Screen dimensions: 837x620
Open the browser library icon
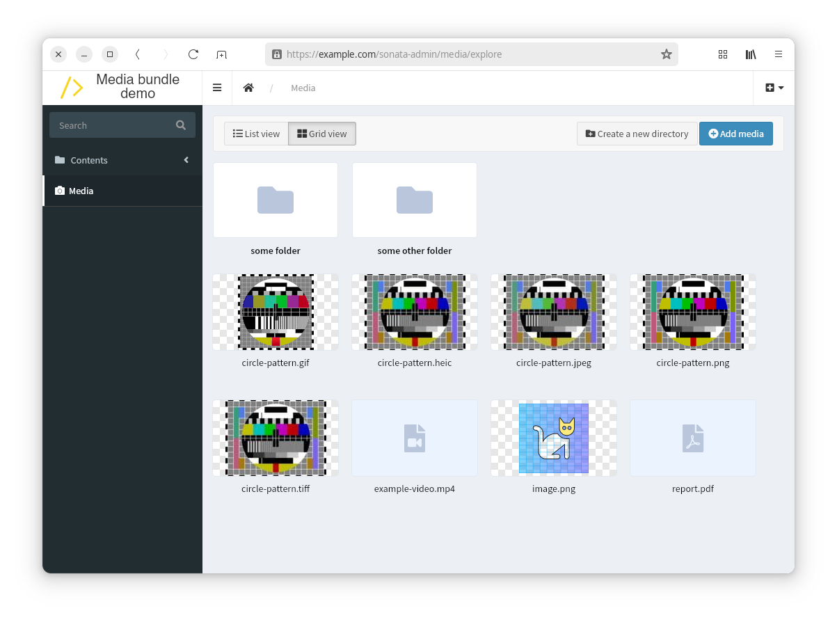[751, 54]
